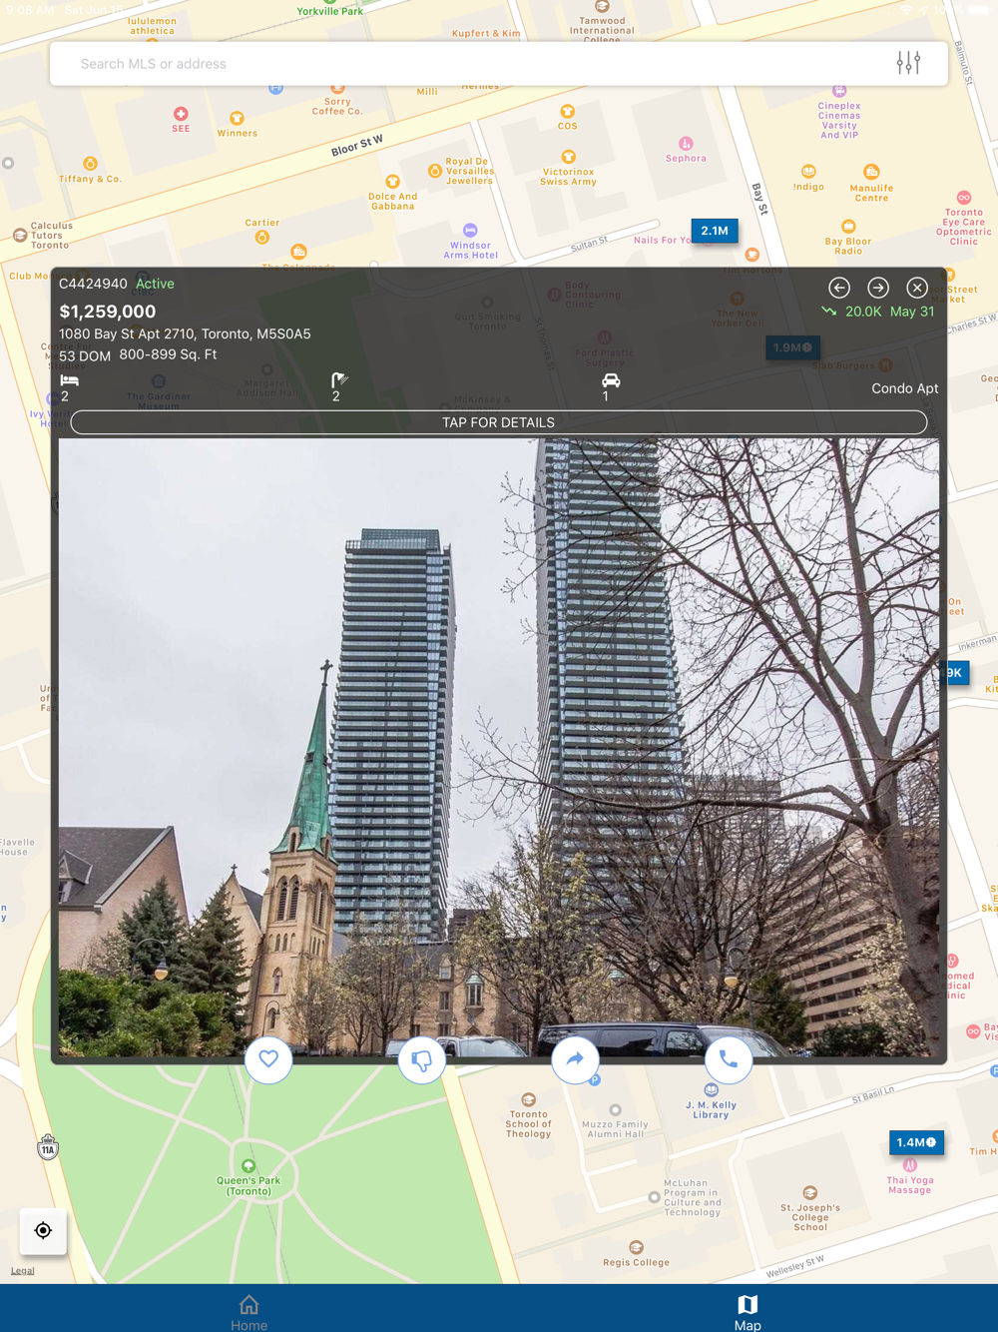This screenshot has height=1332, width=998.
Task: Open the Legal link on map
Action: click(22, 1271)
